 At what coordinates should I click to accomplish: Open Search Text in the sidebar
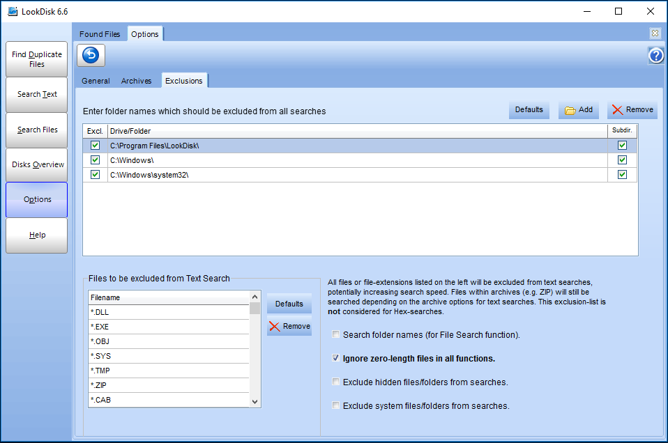tap(37, 95)
